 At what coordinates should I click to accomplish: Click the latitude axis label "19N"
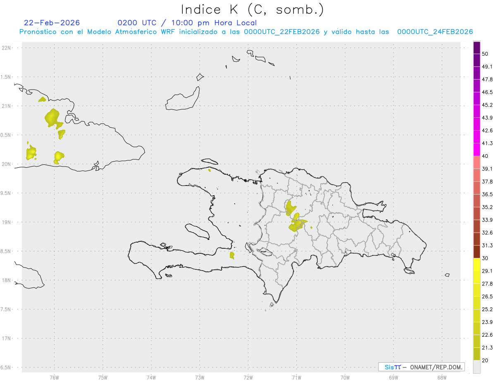(x=7, y=222)
